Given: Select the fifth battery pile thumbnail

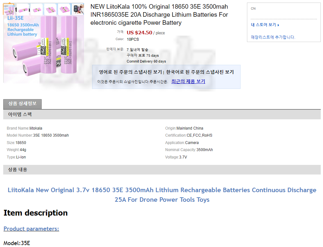Looking at the screenshot, I should click(x=64, y=9).
